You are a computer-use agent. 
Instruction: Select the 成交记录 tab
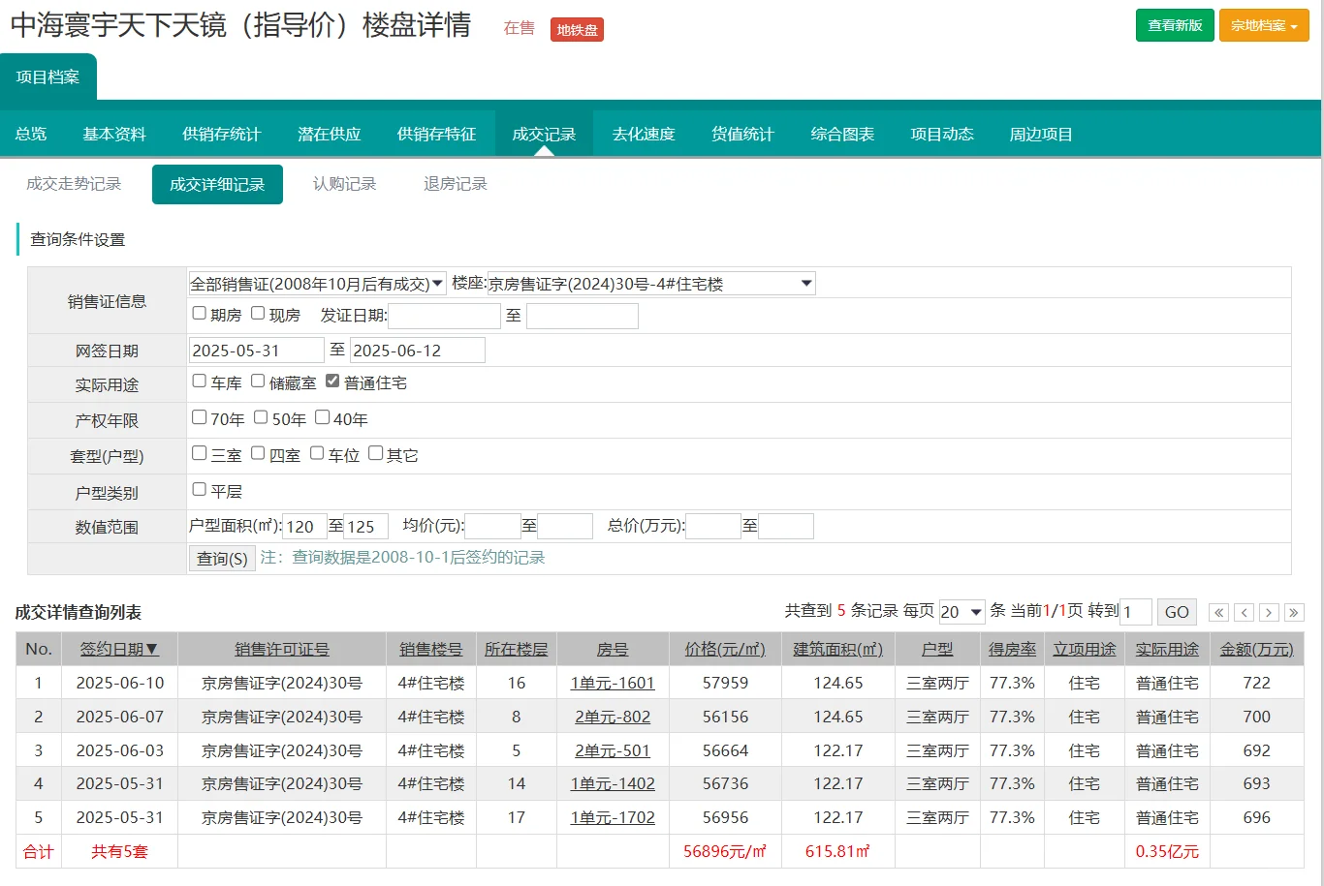click(x=545, y=134)
